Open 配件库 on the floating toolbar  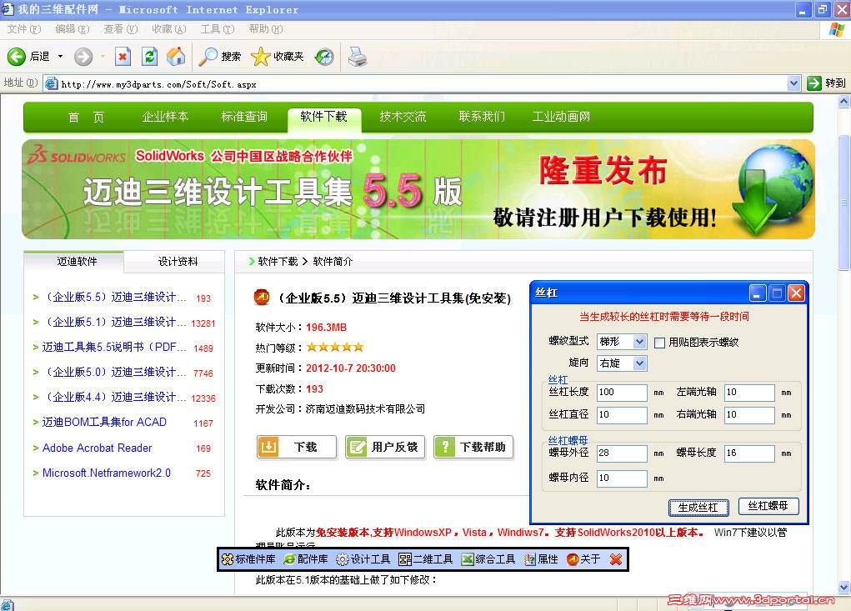306,559
